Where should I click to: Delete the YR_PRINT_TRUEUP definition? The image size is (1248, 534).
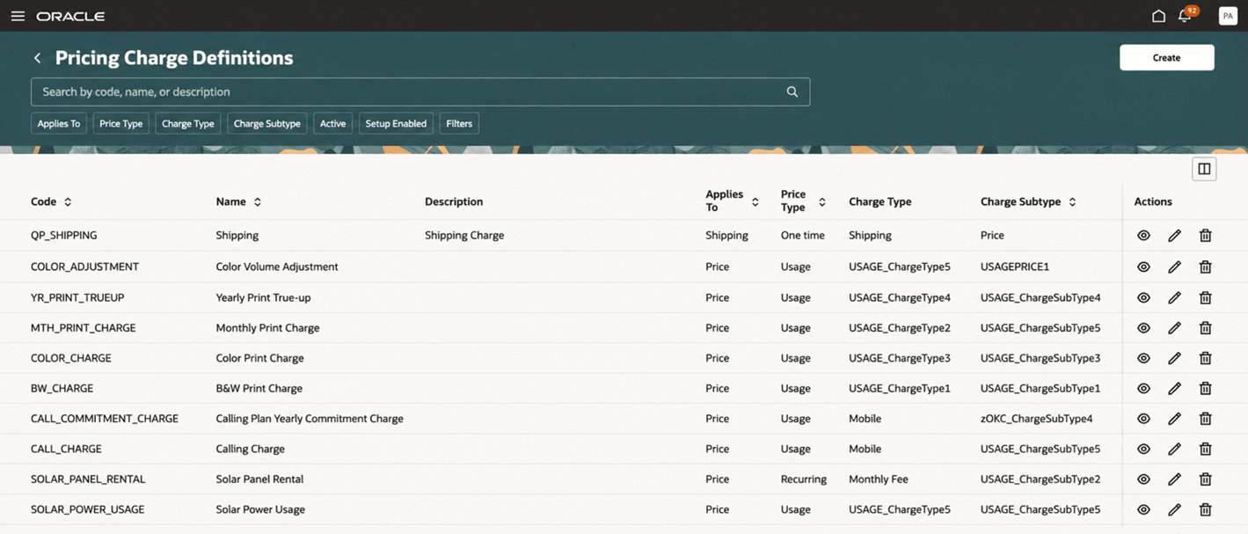pyautogui.click(x=1206, y=297)
